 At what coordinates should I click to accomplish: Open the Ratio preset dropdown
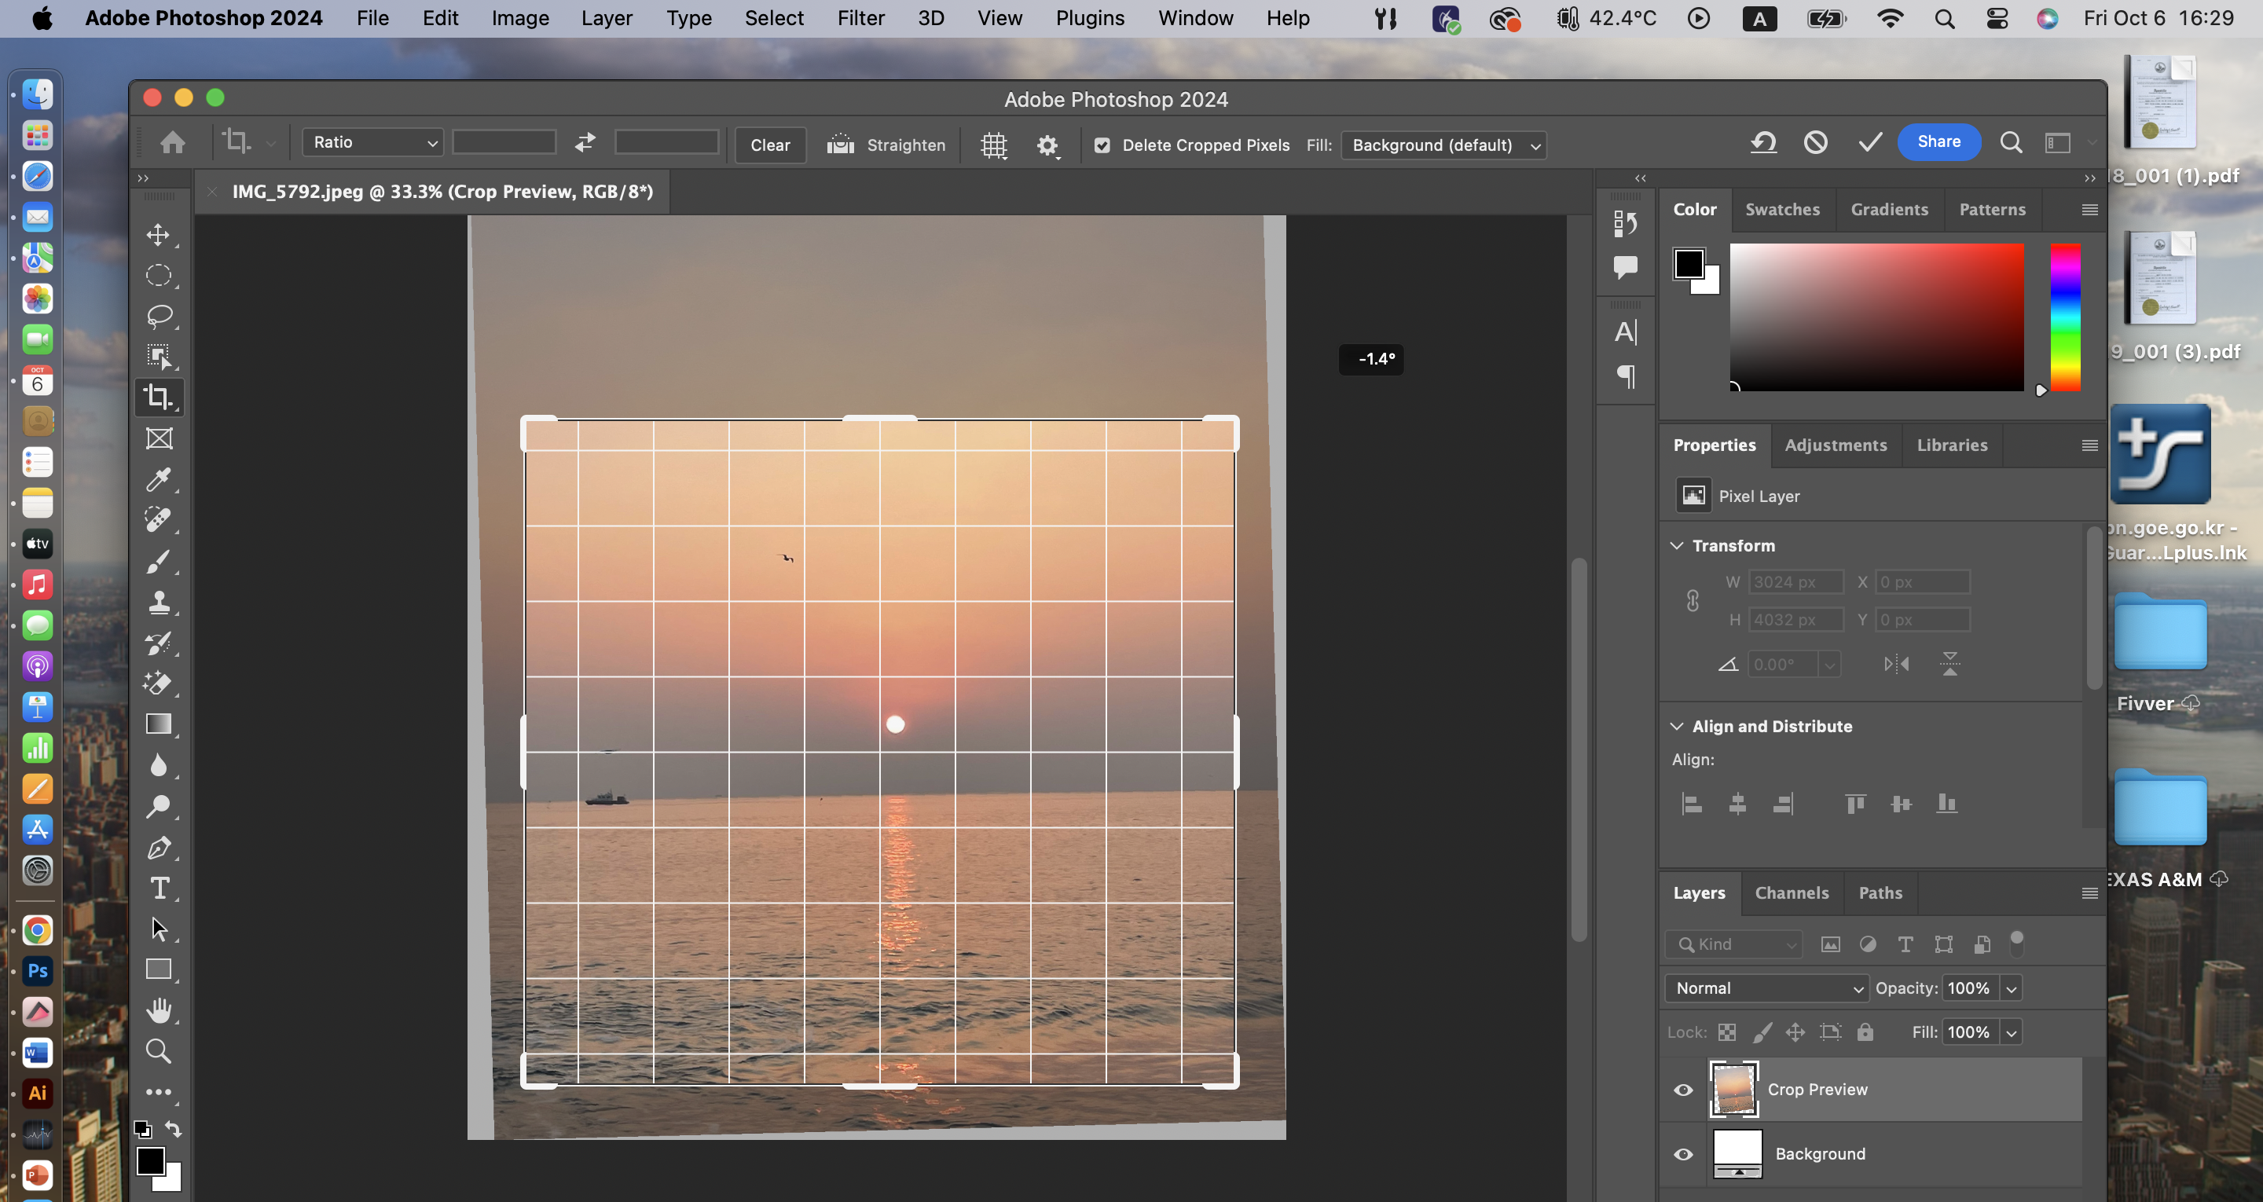coord(372,142)
